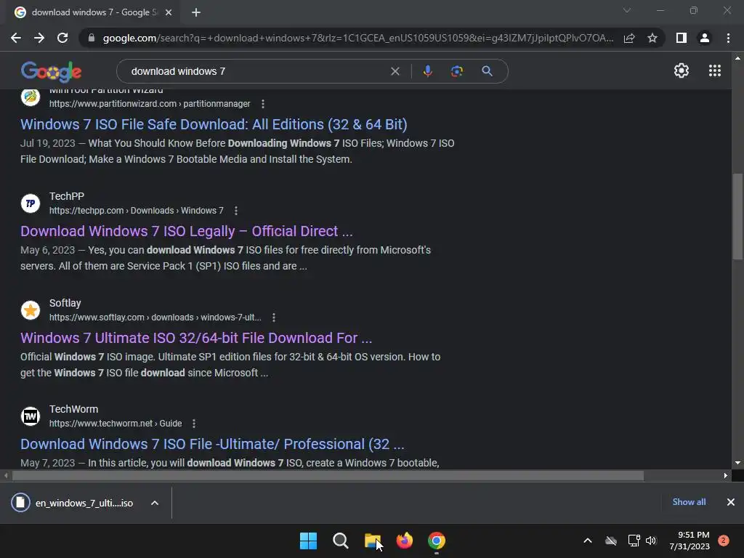Open more options for the techpp.com result
Image resolution: width=744 pixels, height=558 pixels.
tap(236, 210)
